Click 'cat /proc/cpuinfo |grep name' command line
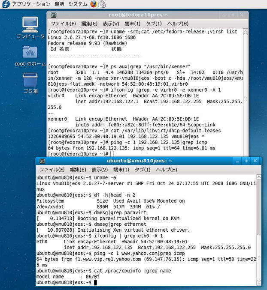Viewport: 267px width, 290px height. pyautogui.click(x=104, y=271)
